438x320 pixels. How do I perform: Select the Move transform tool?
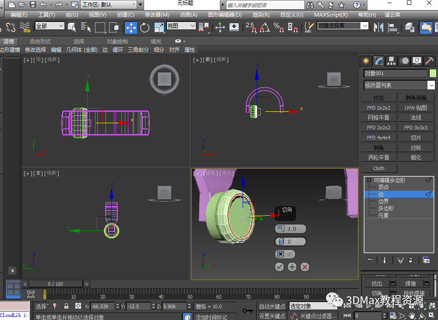coord(131,28)
